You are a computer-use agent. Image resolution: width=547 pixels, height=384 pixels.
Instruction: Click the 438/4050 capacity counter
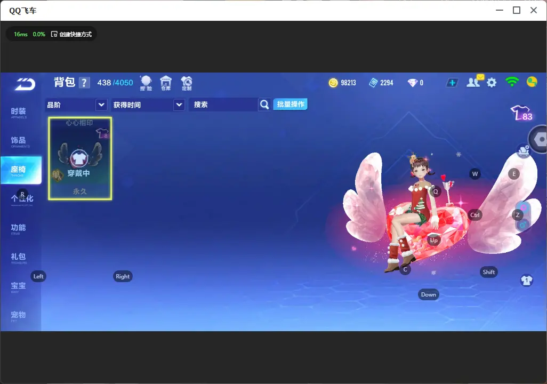(115, 83)
